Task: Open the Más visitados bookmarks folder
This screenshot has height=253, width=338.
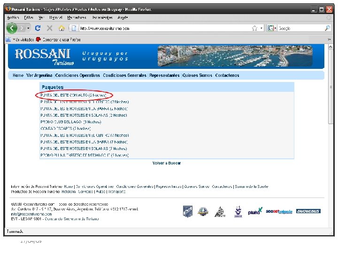Action: [20, 39]
